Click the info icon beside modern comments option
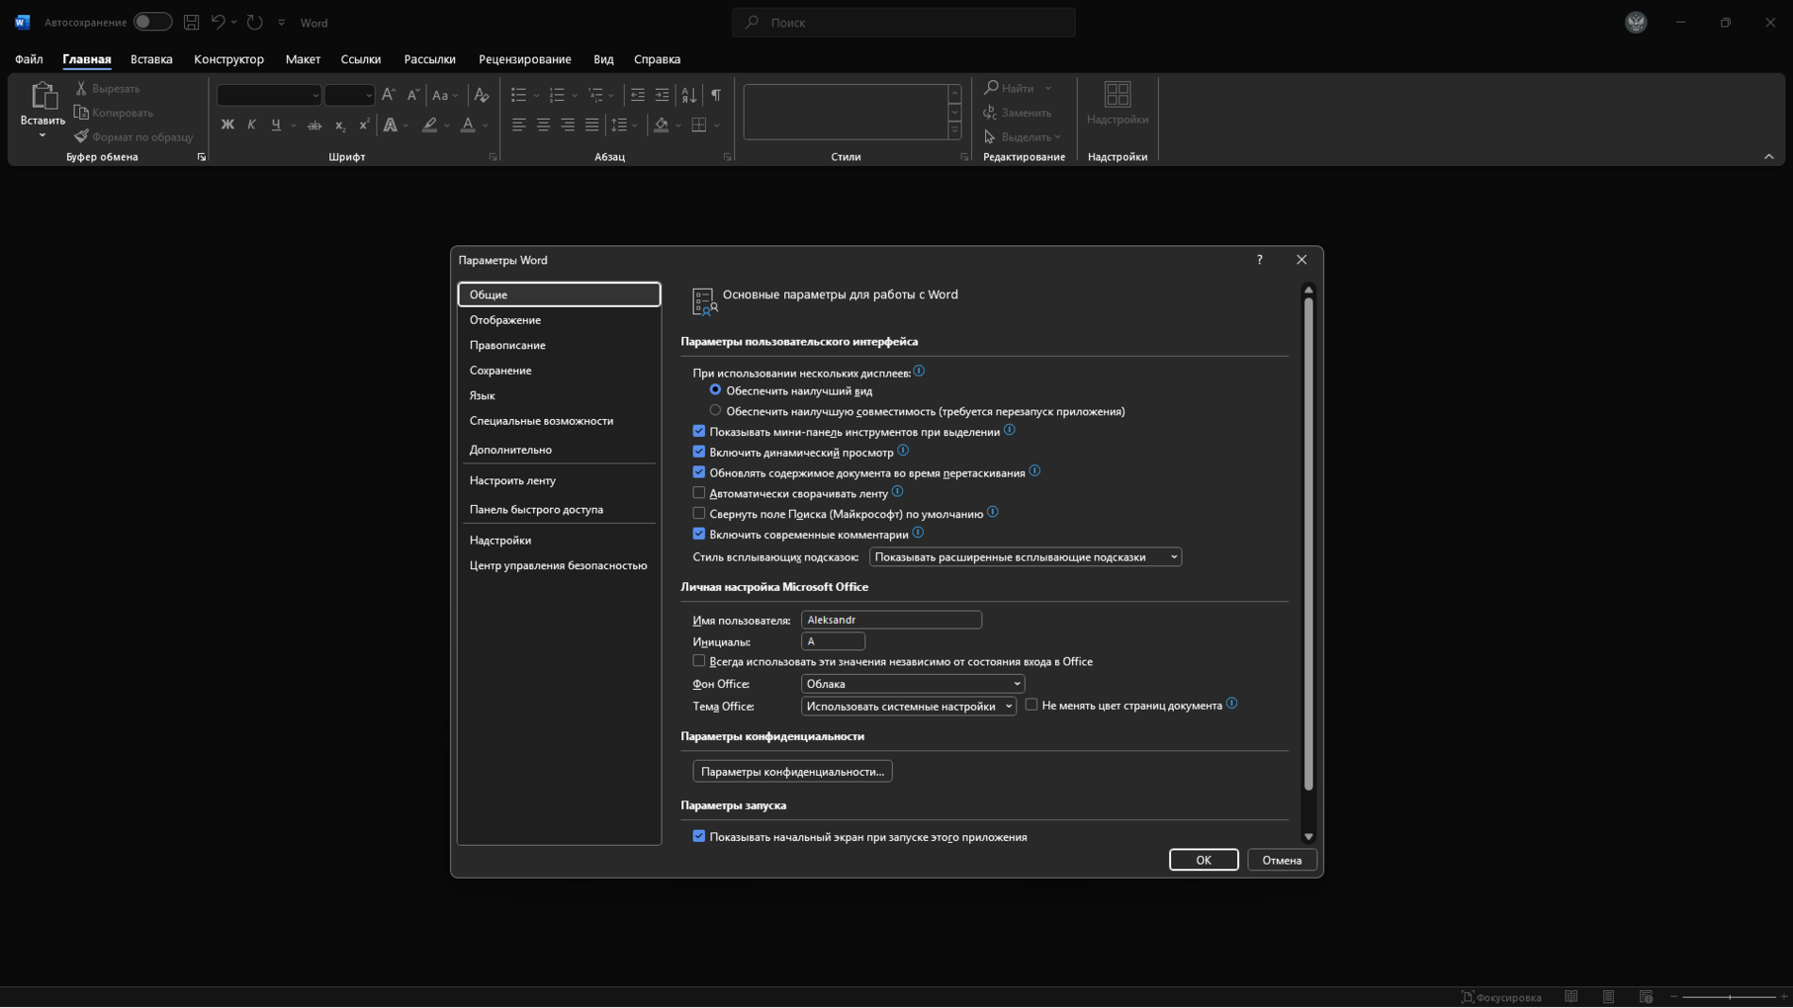Image resolution: width=1793 pixels, height=1008 pixels. pos(918,533)
